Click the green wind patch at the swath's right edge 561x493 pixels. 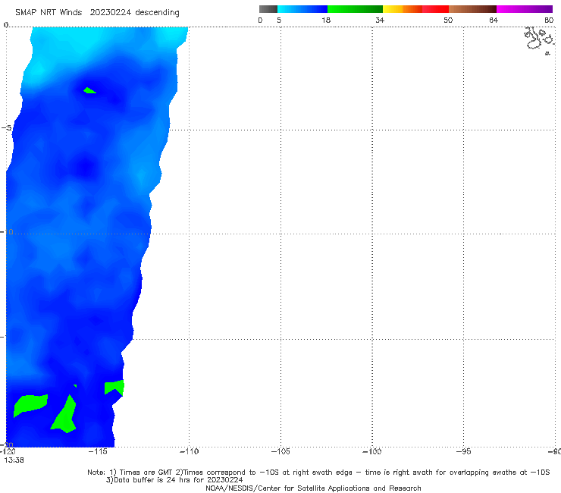[114, 388]
